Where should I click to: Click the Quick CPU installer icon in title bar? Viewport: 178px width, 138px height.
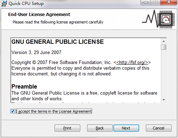(4, 4)
